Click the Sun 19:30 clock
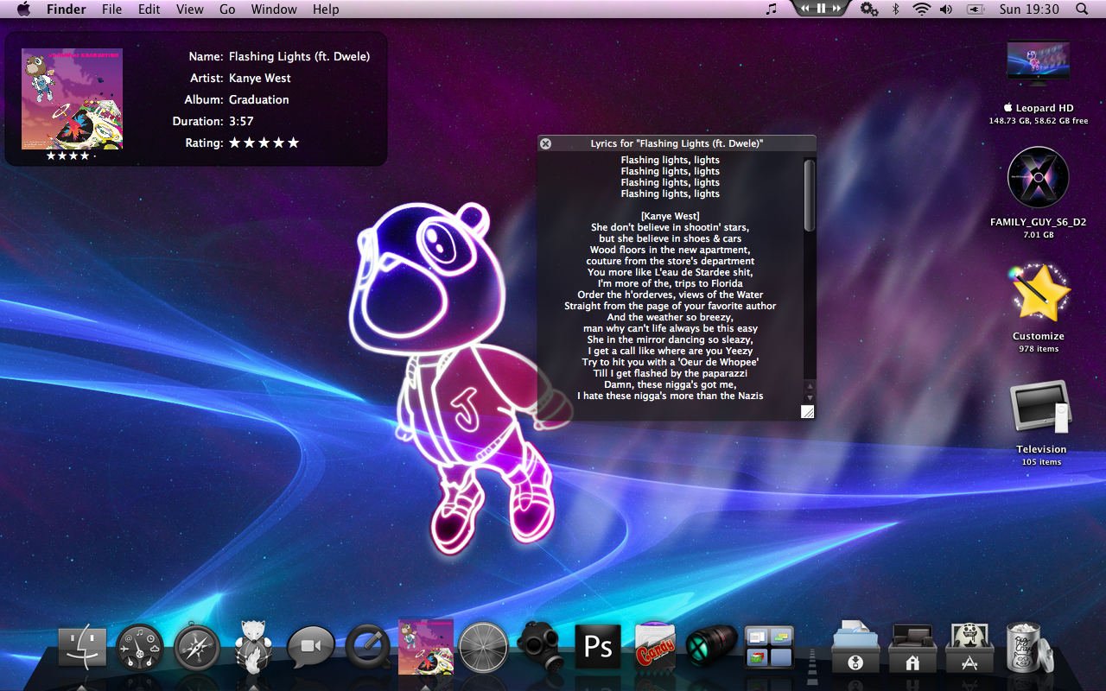The width and height of the screenshot is (1106, 691). click(x=1029, y=9)
